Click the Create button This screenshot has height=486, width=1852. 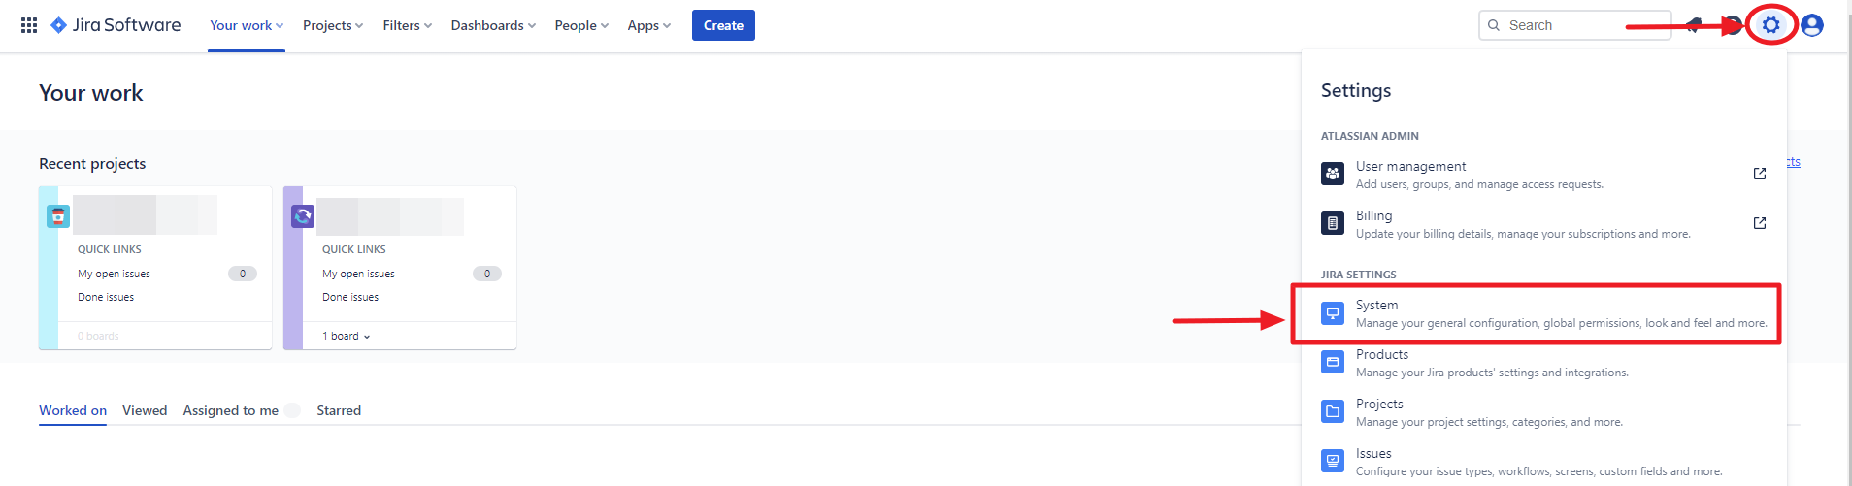(723, 25)
